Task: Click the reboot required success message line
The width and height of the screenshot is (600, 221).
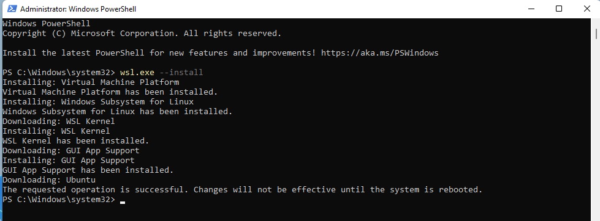Action: [243, 190]
